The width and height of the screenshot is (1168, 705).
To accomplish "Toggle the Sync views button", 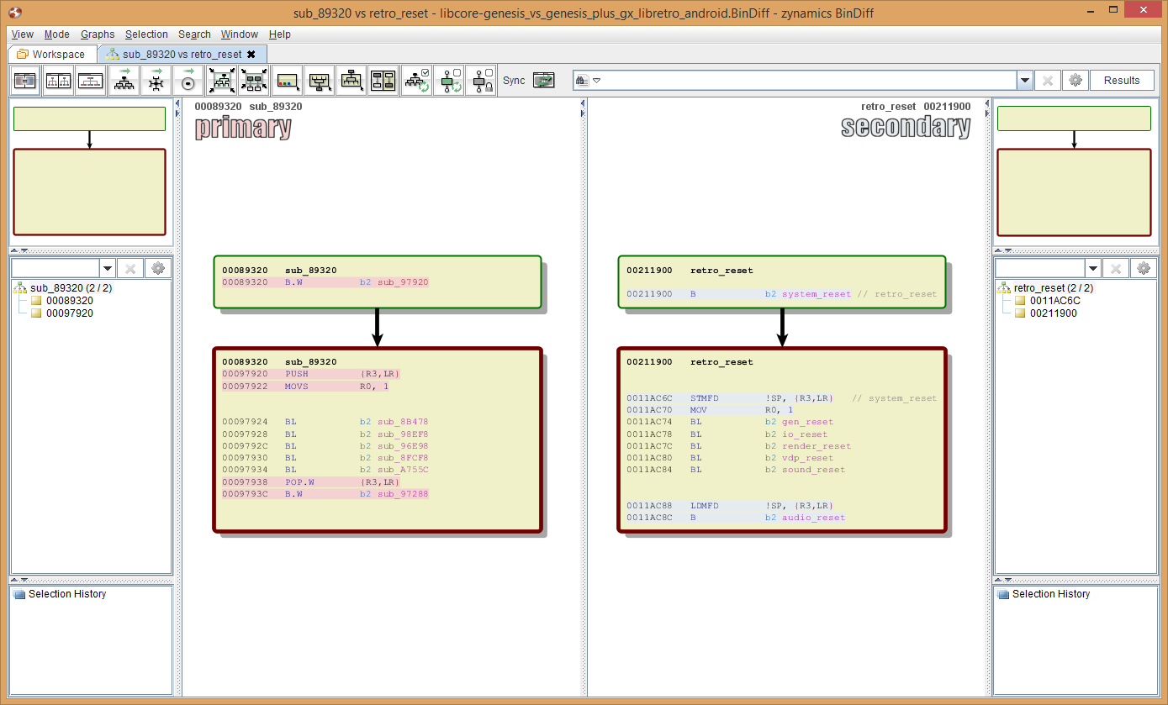I will coord(544,81).
